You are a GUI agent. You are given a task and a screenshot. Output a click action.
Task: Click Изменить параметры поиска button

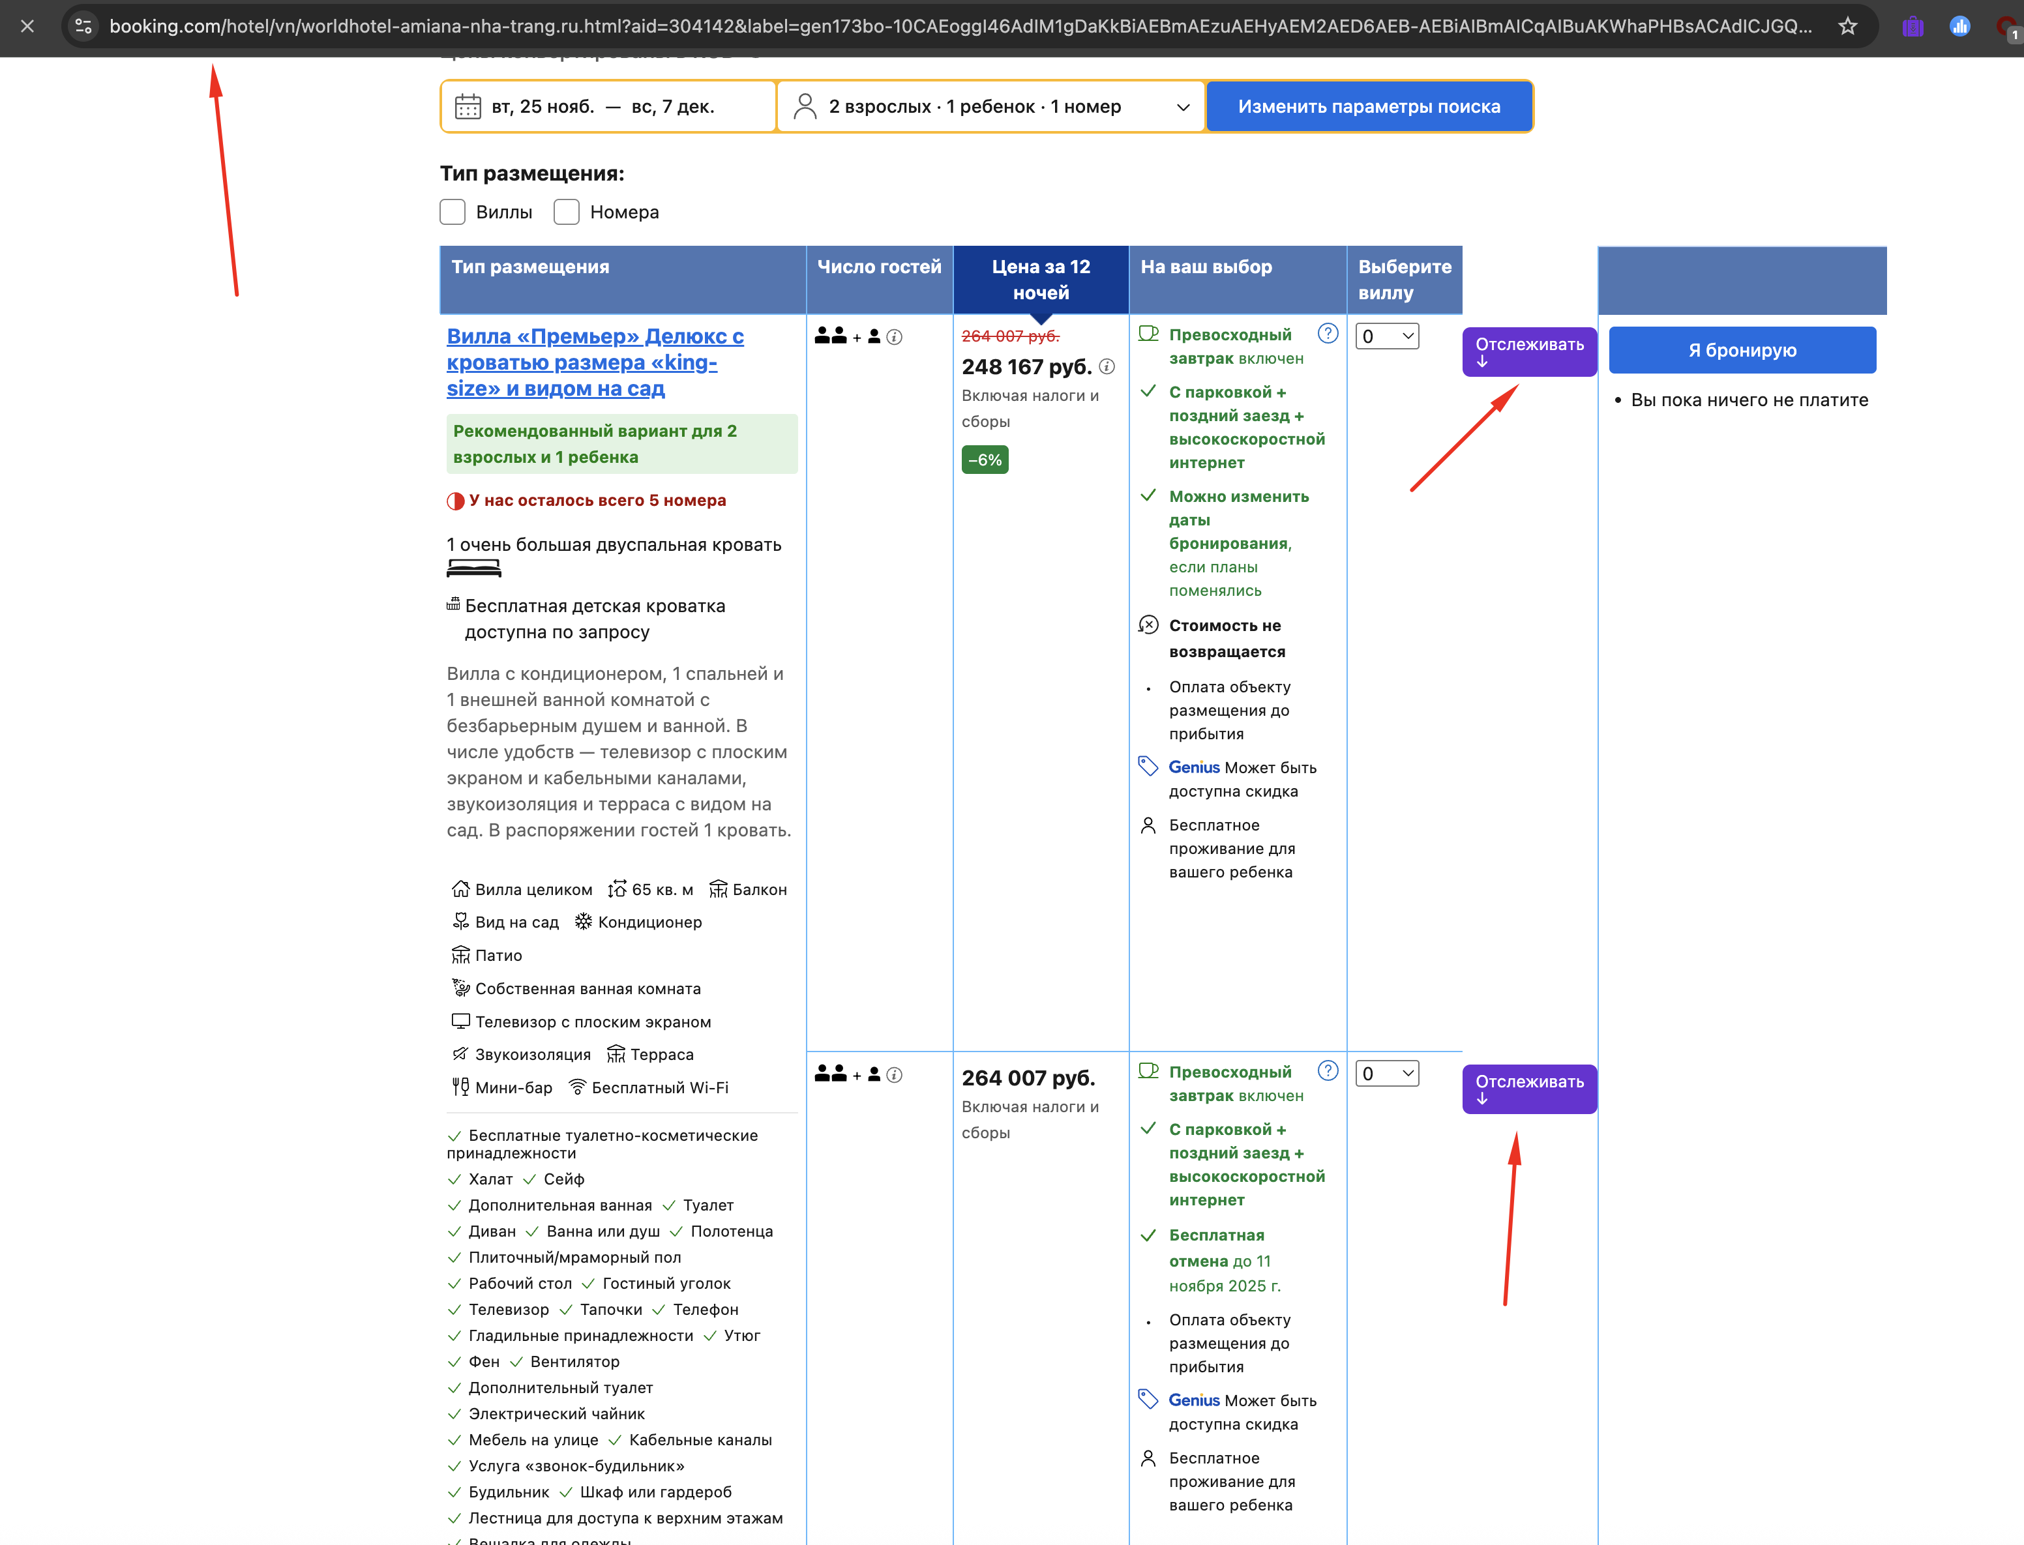point(1369,107)
